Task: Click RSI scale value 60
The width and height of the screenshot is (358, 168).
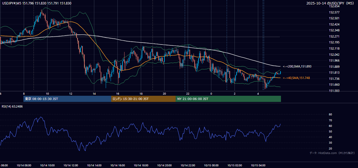Action: click(330, 126)
